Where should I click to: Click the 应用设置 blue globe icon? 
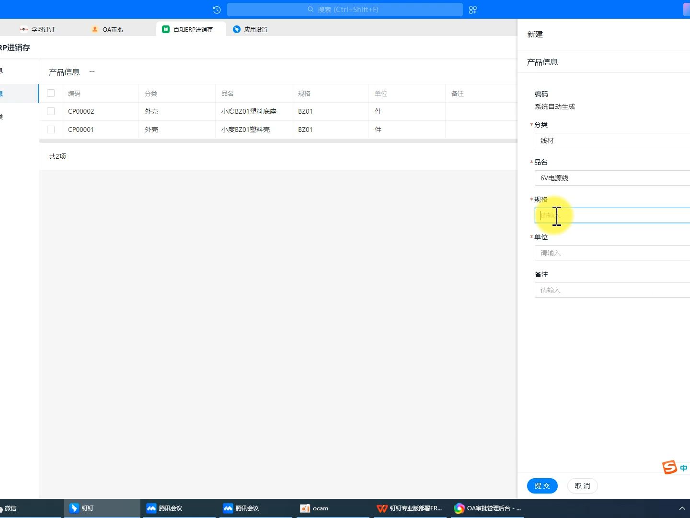237,29
